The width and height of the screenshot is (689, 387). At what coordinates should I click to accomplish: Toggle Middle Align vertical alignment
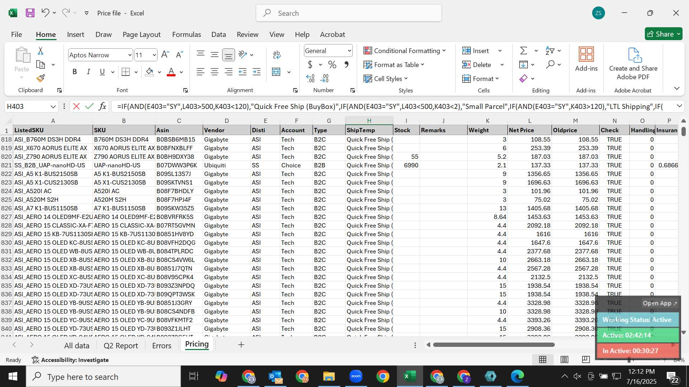point(215,55)
